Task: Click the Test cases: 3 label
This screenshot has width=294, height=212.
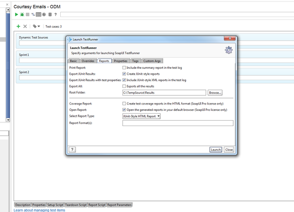Action: click(x=53, y=26)
